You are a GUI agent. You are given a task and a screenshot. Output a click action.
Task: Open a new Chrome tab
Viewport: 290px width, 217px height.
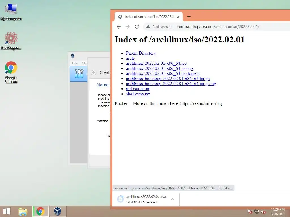[x=189, y=17]
